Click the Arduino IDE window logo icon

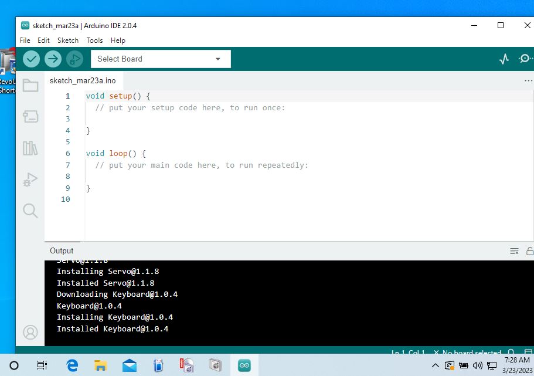(25, 26)
